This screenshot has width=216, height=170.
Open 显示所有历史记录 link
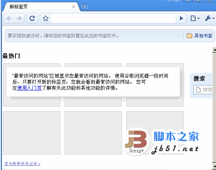[x=22, y=164]
